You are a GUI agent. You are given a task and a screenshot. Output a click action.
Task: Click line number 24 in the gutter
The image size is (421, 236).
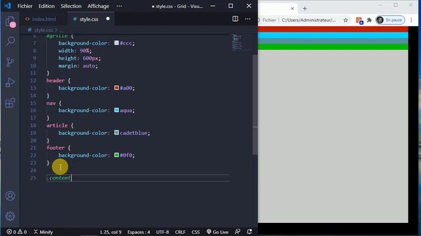(x=33, y=170)
